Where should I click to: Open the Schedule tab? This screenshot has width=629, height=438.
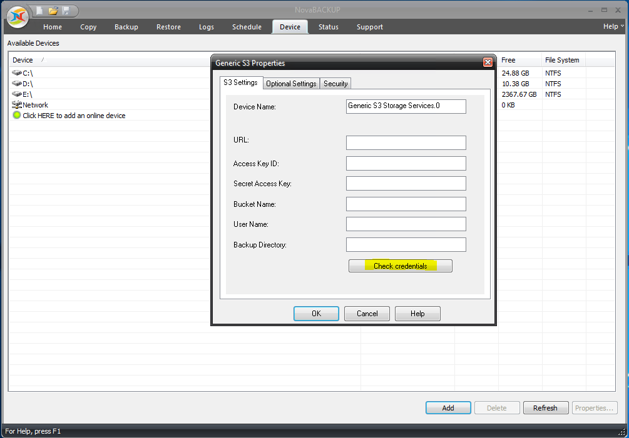[247, 27]
